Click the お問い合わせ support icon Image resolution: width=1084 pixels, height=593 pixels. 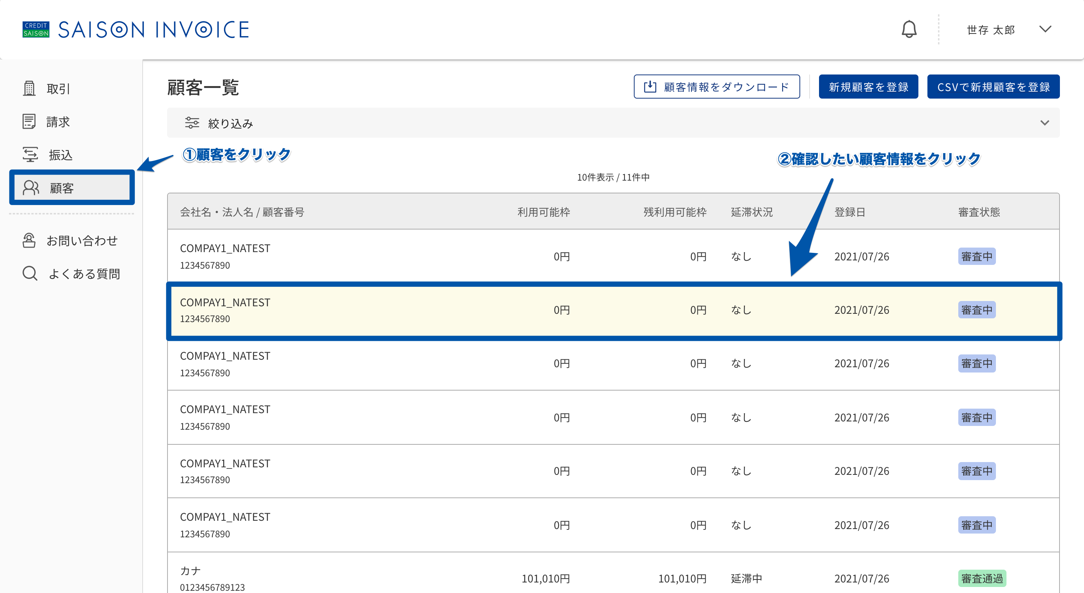[29, 240]
